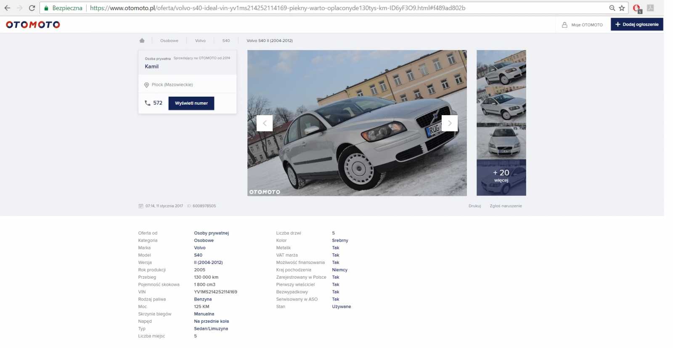Click the home icon in the breadcrumb
This screenshot has width=673, height=348.
click(x=142, y=41)
